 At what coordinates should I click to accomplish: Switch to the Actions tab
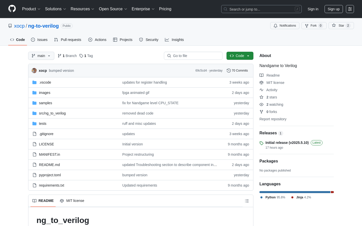97,40
